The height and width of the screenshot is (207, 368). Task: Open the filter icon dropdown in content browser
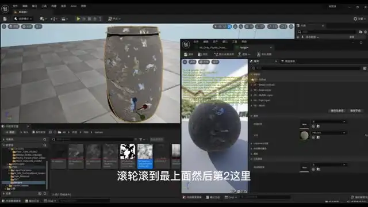pyautogui.click(x=142, y=139)
